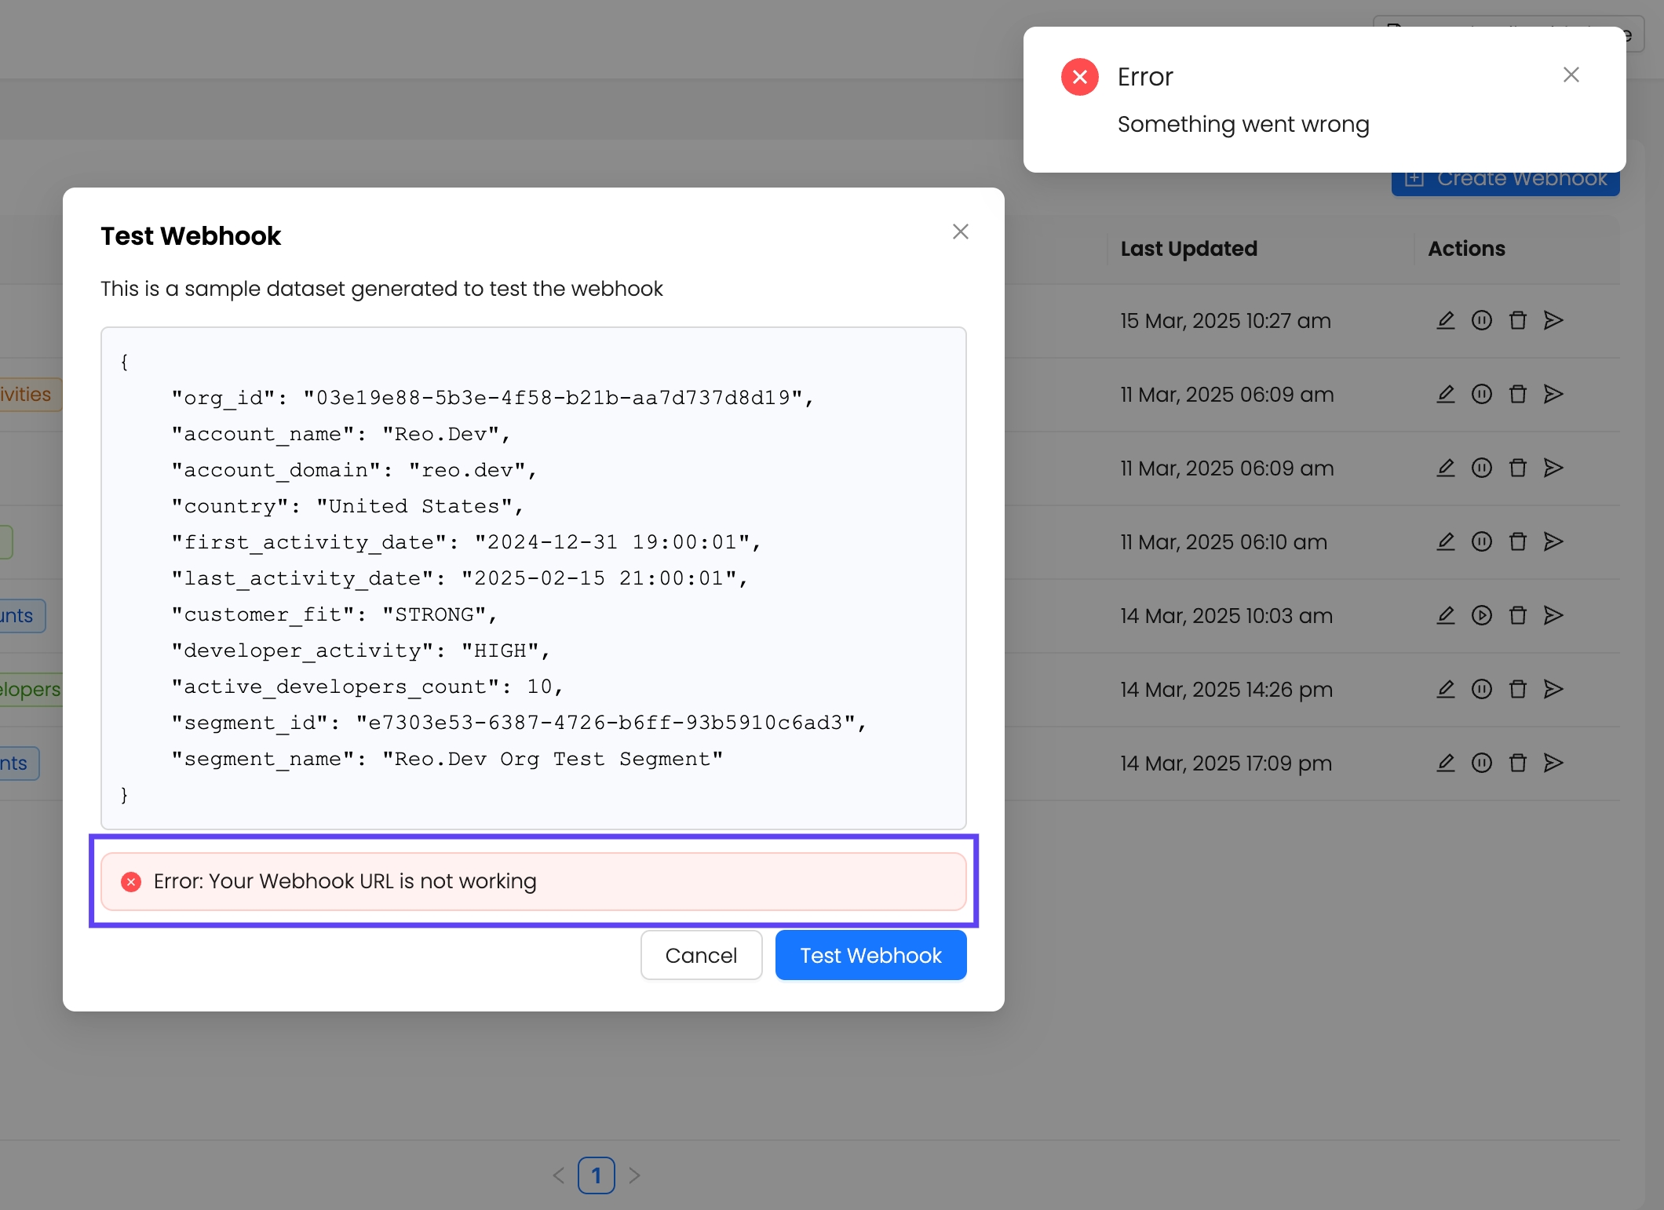Close the Test Webhook dialog
Image resolution: width=1664 pixels, height=1210 pixels.
point(960,231)
